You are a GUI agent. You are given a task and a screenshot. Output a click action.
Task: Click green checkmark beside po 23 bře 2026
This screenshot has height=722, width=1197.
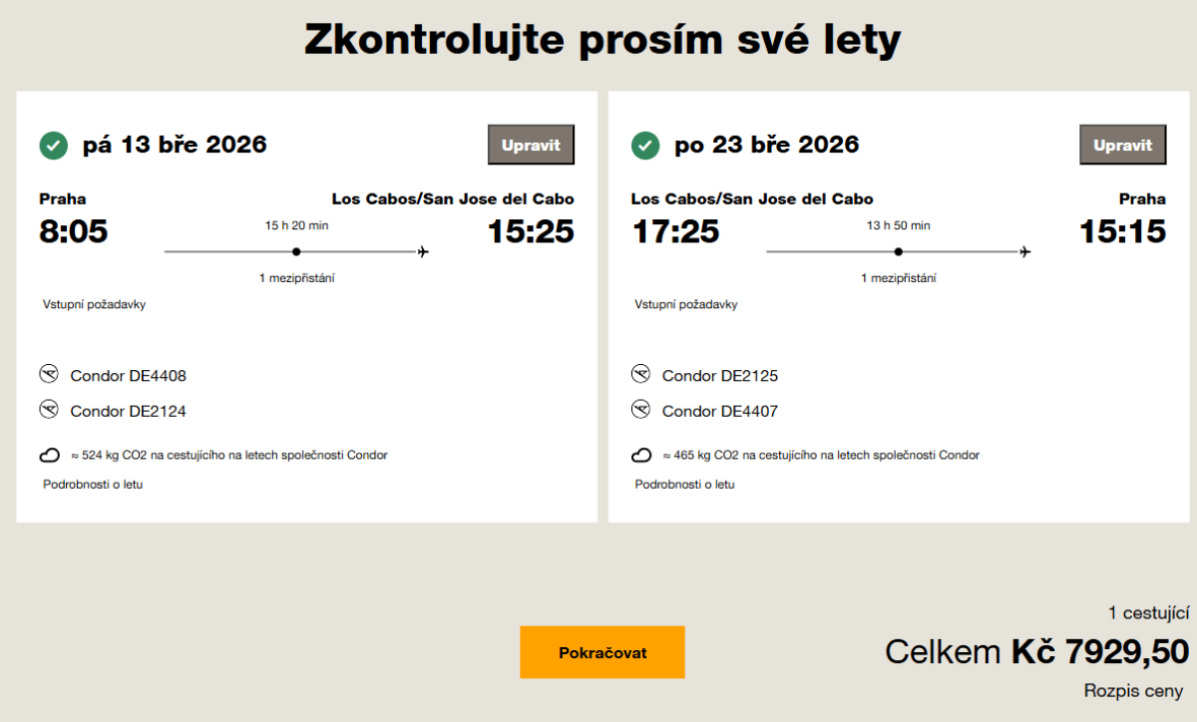pyautogui.click(x=645, y=146)
